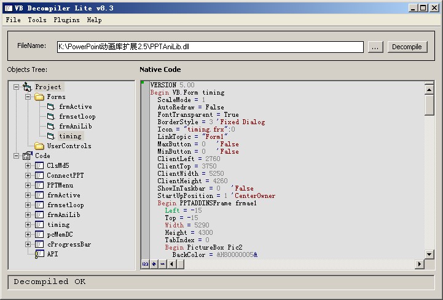Click the frmActive label under Forms
The width and height of the screenshot is (443, 300).
[76, 106]
